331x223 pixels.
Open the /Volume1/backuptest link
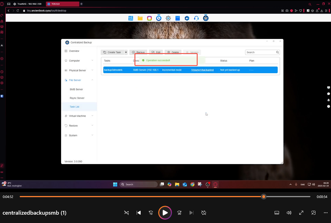tap(202, 70)
